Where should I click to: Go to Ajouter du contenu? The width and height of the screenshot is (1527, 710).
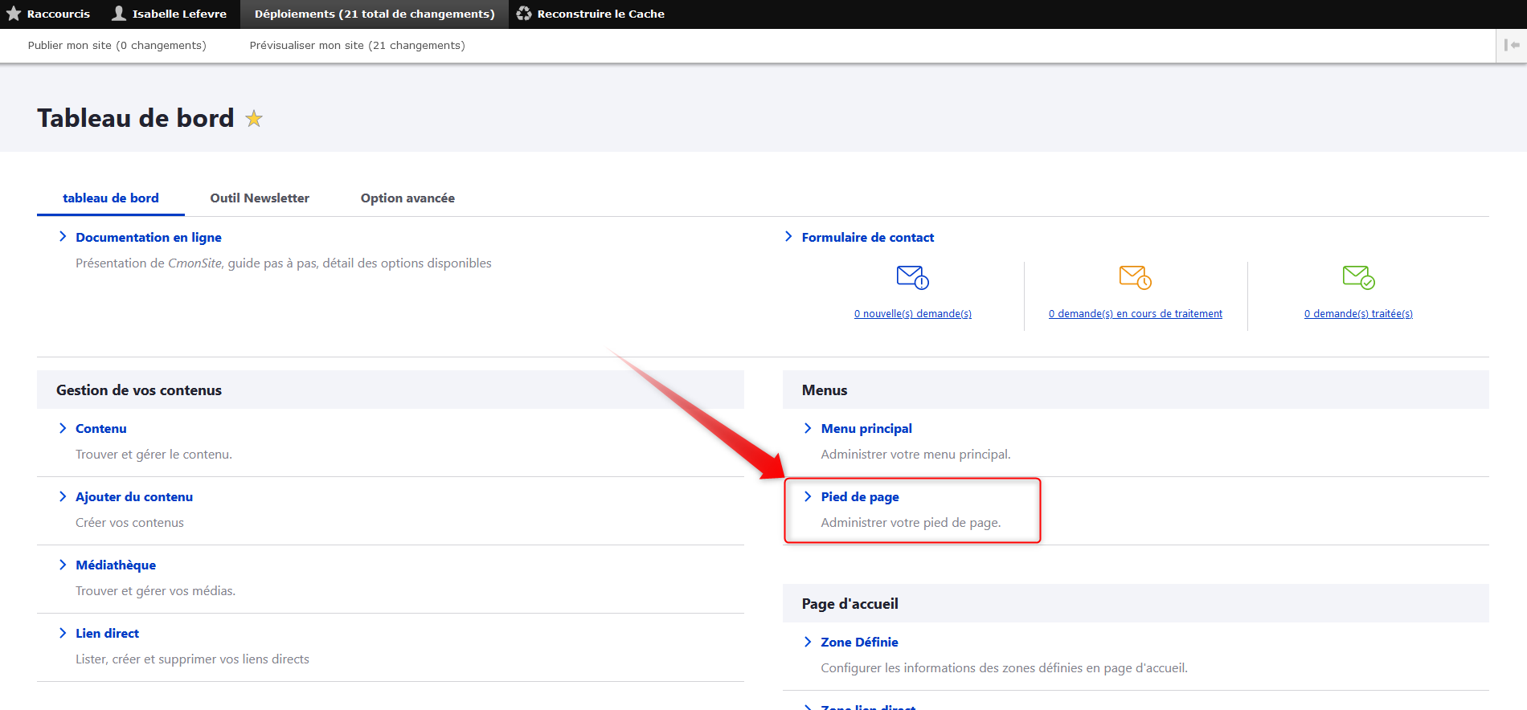click(x=134, y=497)
